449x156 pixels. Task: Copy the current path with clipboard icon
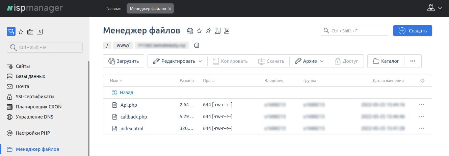[196, 45]
